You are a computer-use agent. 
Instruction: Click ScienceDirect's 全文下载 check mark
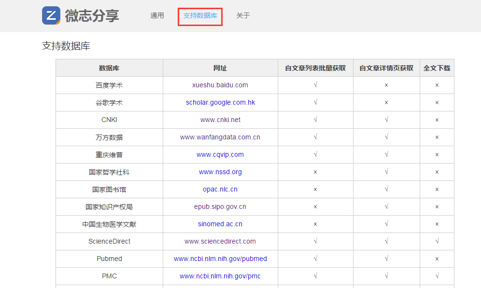click(437, 241)
